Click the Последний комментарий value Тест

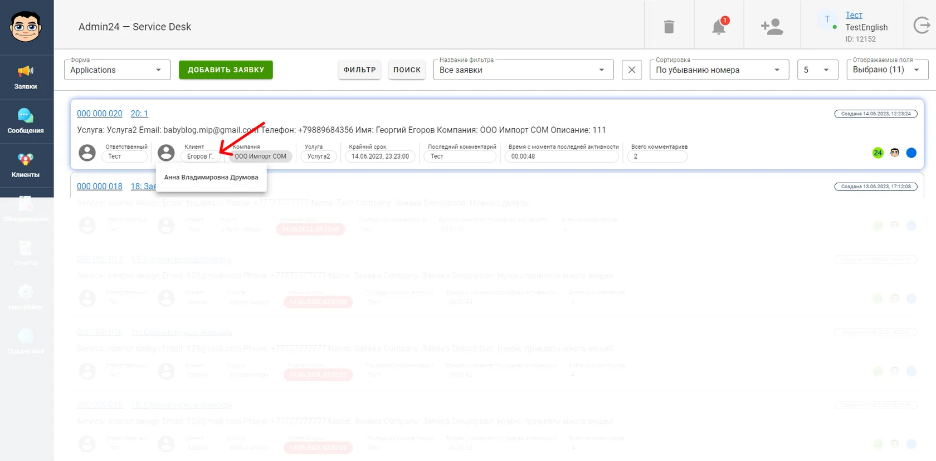[460, 156]
